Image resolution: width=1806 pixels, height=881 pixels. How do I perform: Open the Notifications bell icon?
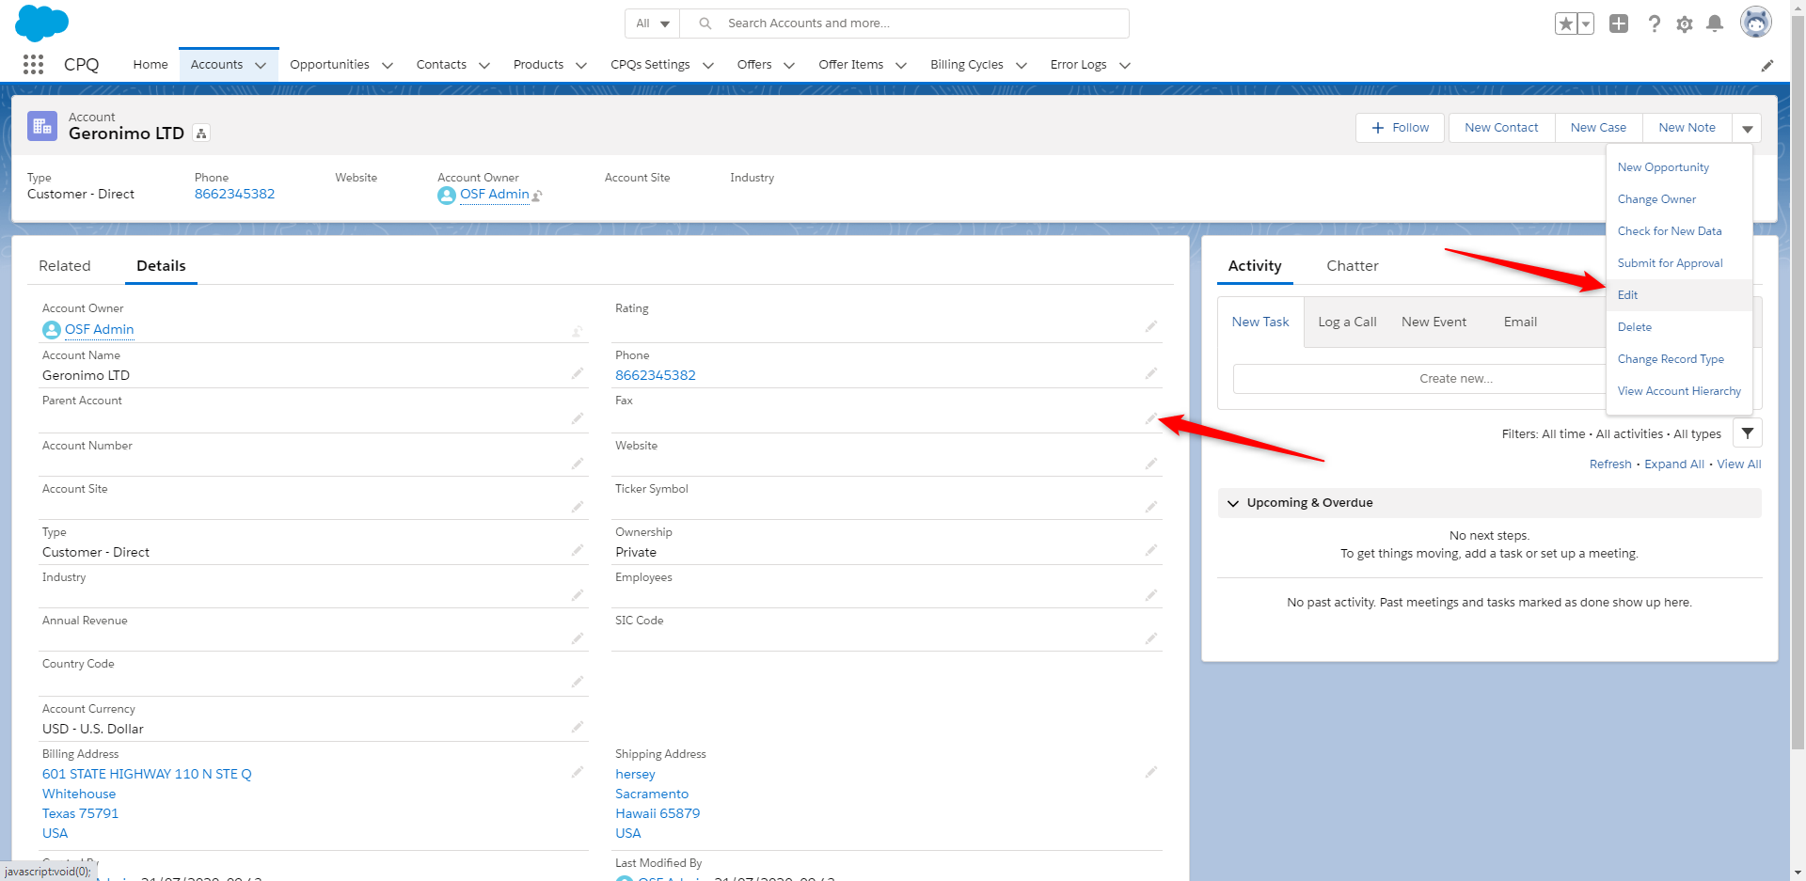coord(1715,24)
